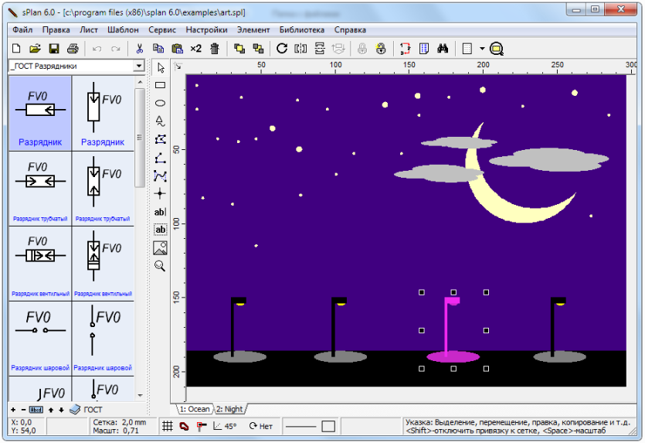Expand the grid options dropdown arrow
The width and height of the screenshot is (645, 443).
(482, 49)
